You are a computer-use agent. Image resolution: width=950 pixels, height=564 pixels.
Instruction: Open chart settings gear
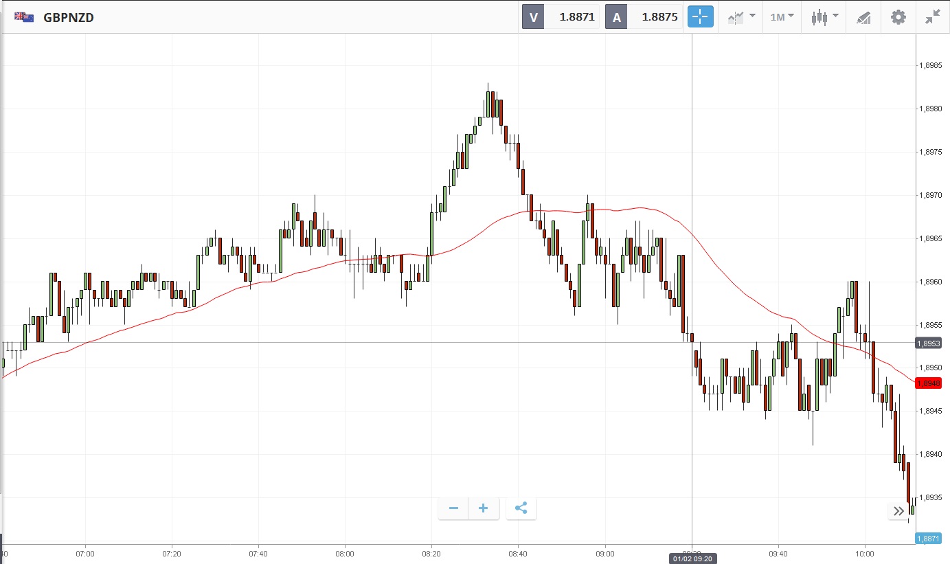point(898,17)
